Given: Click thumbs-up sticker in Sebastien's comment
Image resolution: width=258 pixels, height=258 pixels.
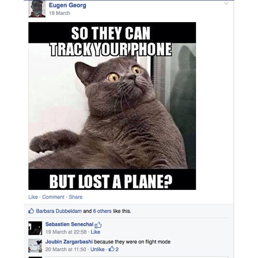Looking at the screenshot, I should pyautogui.click(x=98, y=224).
